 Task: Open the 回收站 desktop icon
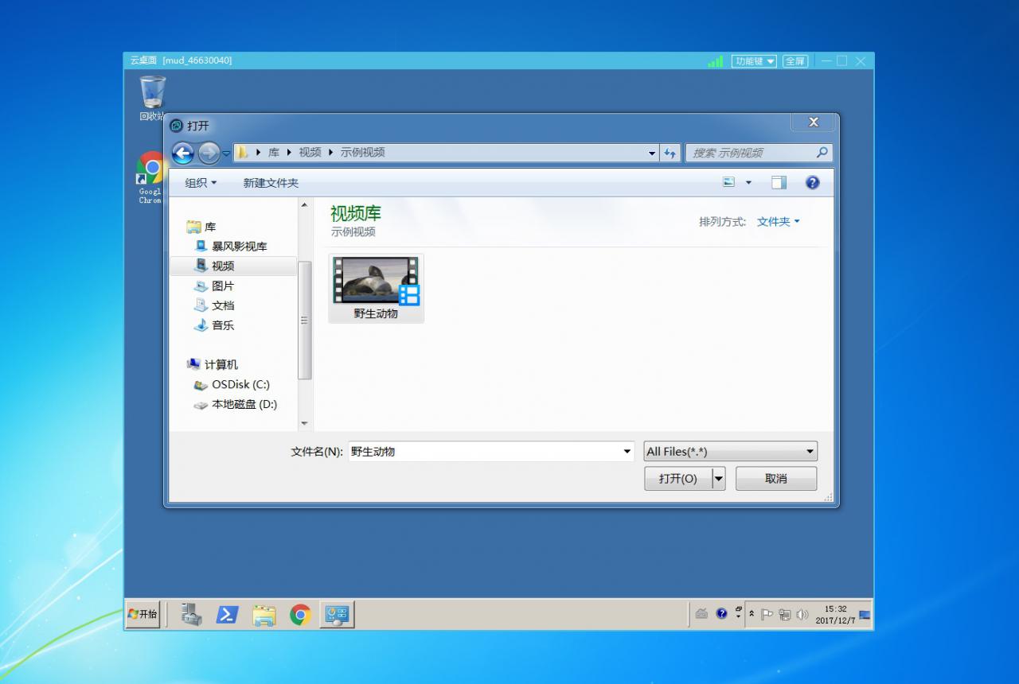(x=152, y=98)
